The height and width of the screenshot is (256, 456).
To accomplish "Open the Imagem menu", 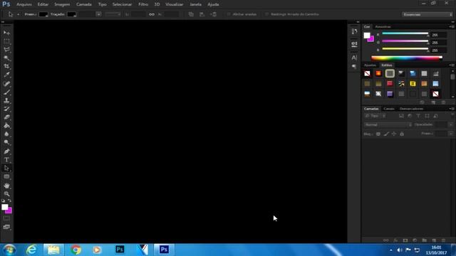I will tap(62, 4).
